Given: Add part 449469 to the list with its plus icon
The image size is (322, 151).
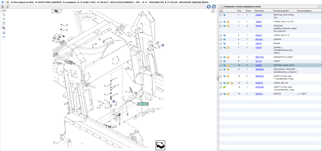Looking at the screenshot, I should click(221, 15).
